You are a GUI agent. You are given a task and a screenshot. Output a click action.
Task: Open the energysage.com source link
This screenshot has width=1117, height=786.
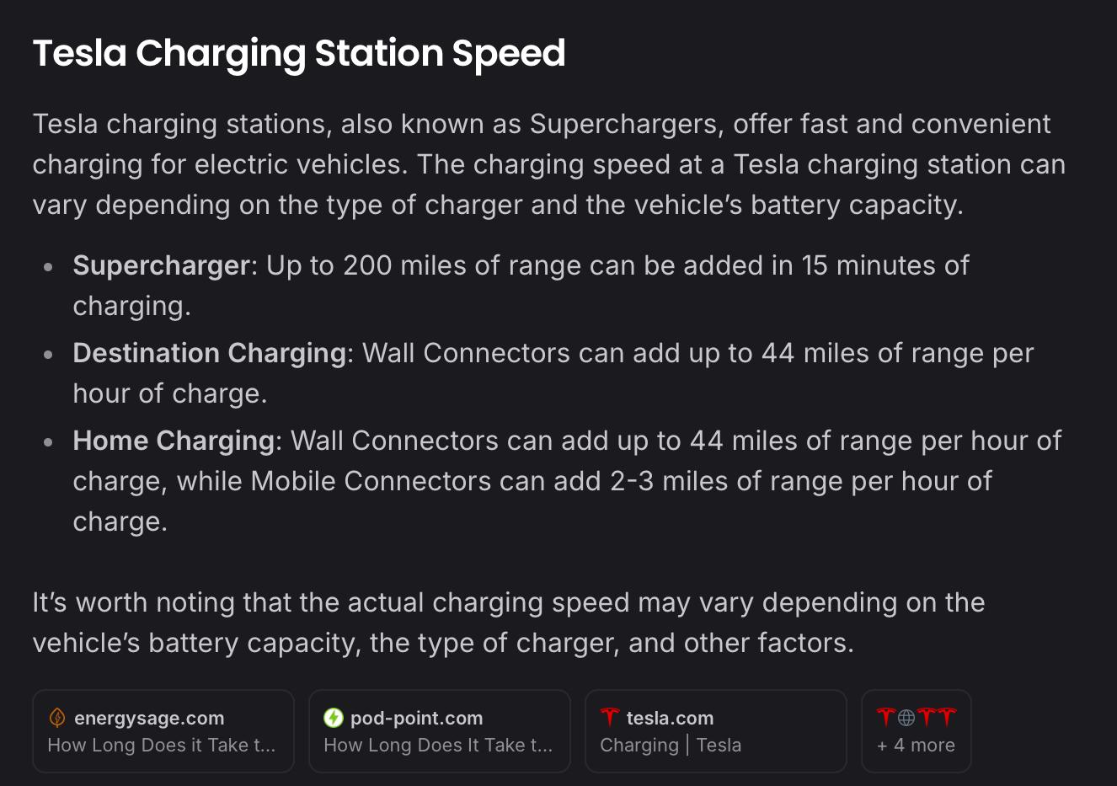(x=163, y=731)
